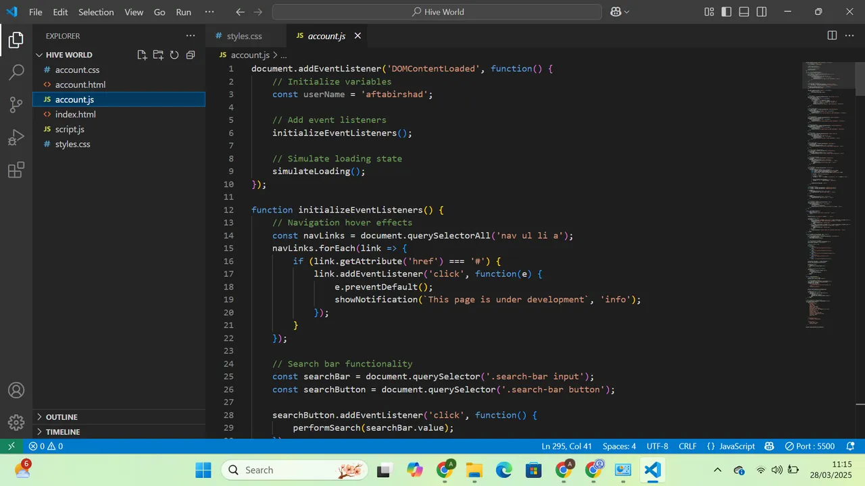
Task: Open the Accounts menu icon
Action: [x=16, y=390]
